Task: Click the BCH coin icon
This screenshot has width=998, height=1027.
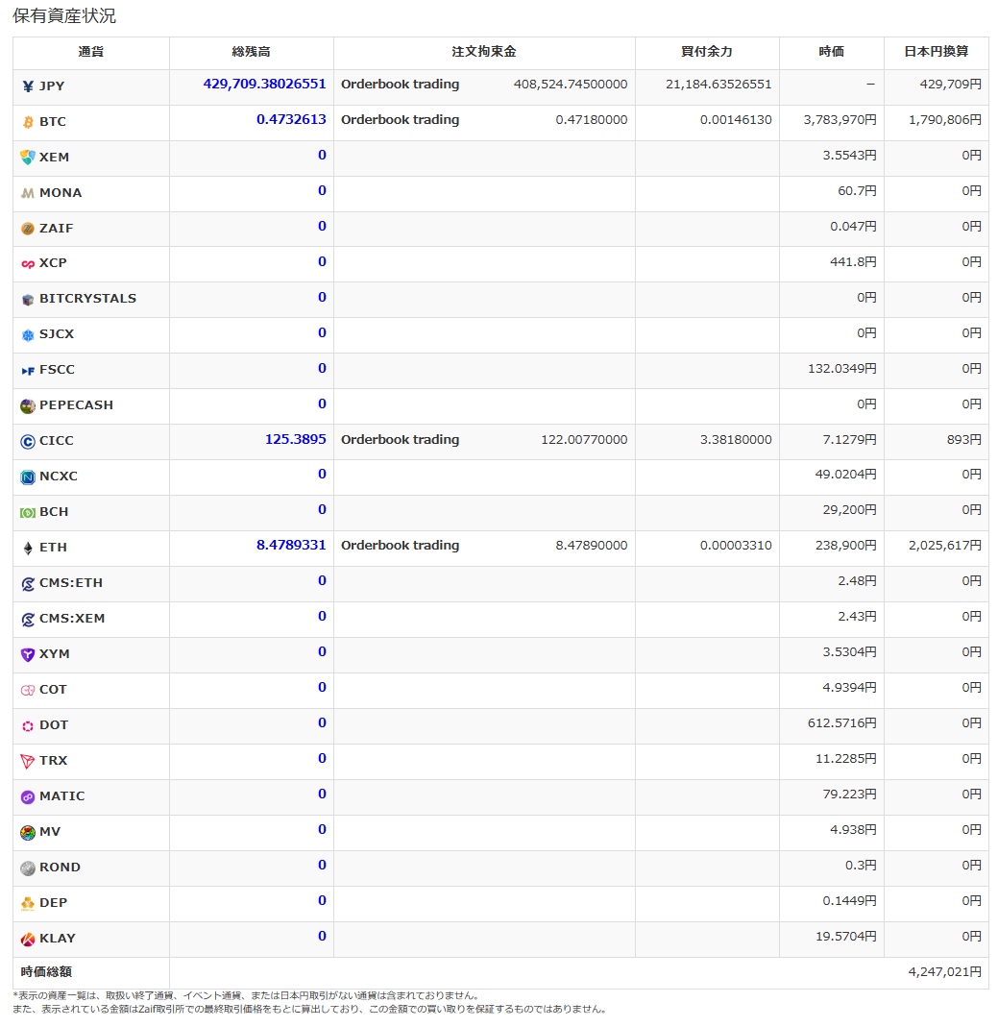Action: click(28, 513)
